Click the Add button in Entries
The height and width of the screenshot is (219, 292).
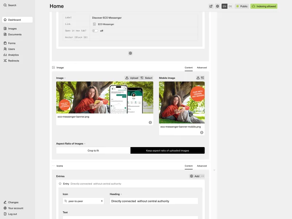(x=195, y=176)
